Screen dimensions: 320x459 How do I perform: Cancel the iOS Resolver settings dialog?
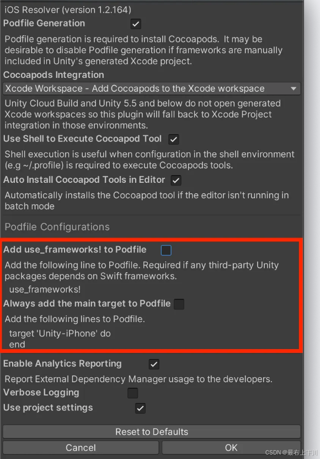coord(81,447)
